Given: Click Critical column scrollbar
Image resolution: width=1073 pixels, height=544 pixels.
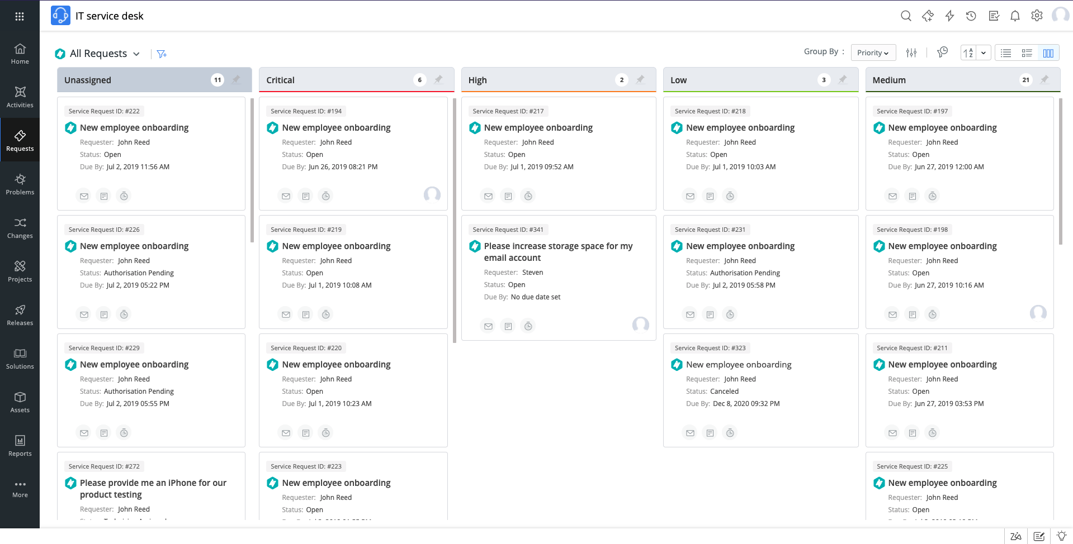Looking at the screenshot, I should click(x=455, y=221).
